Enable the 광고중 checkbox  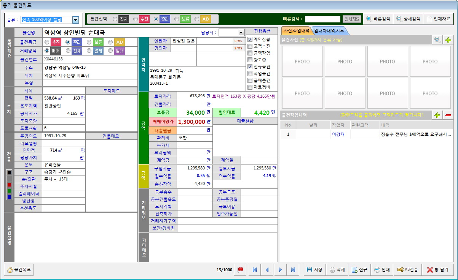point(250,60)
